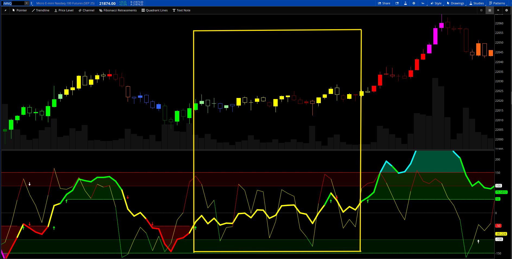
Task: Open drawing toolbar settings gear
Action: coord(506,10)
